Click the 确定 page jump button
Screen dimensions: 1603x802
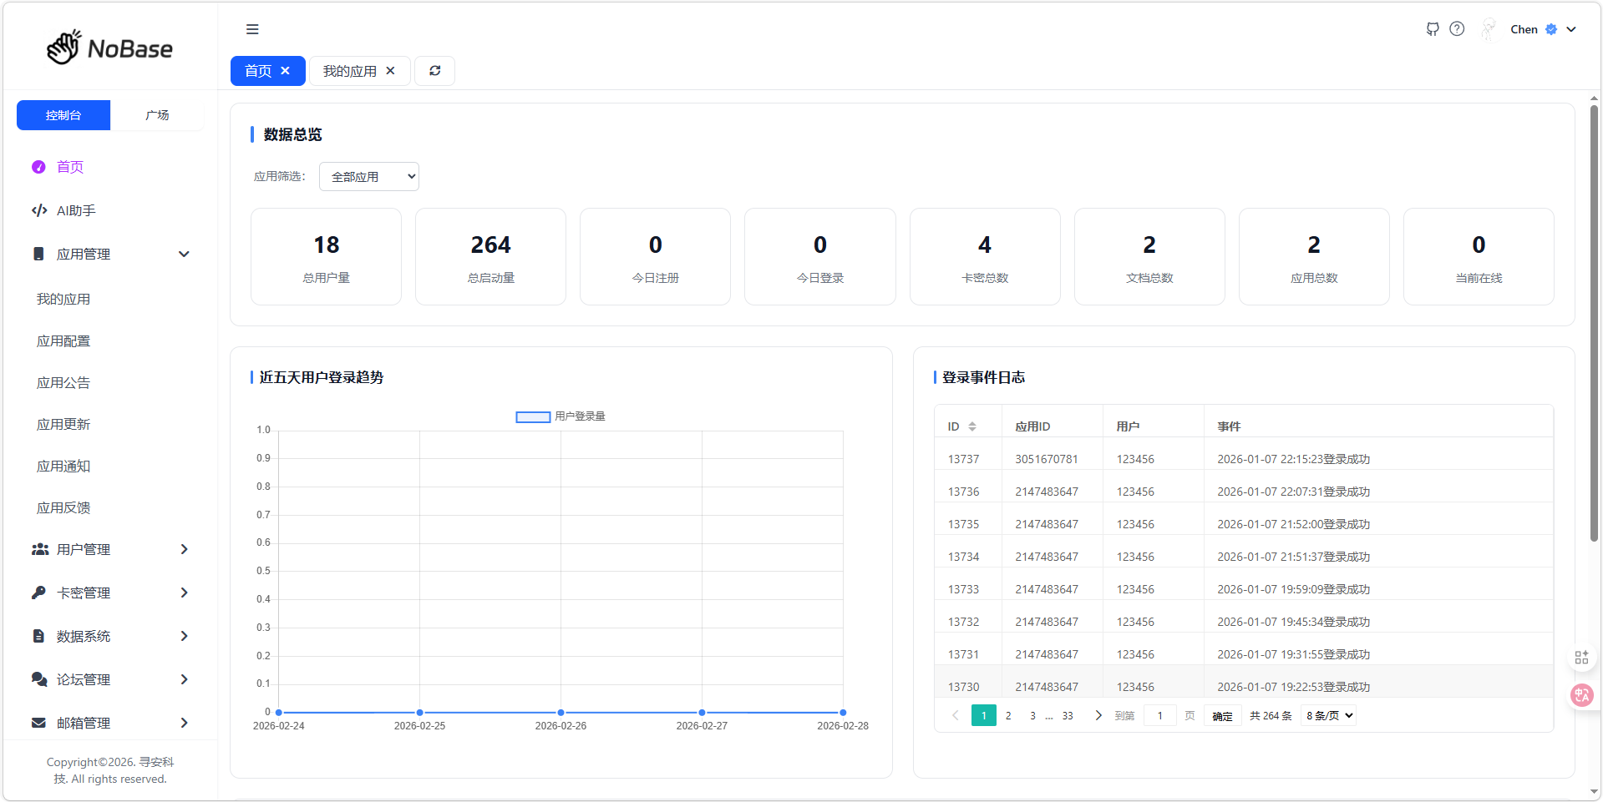(x=1222, y=716)
